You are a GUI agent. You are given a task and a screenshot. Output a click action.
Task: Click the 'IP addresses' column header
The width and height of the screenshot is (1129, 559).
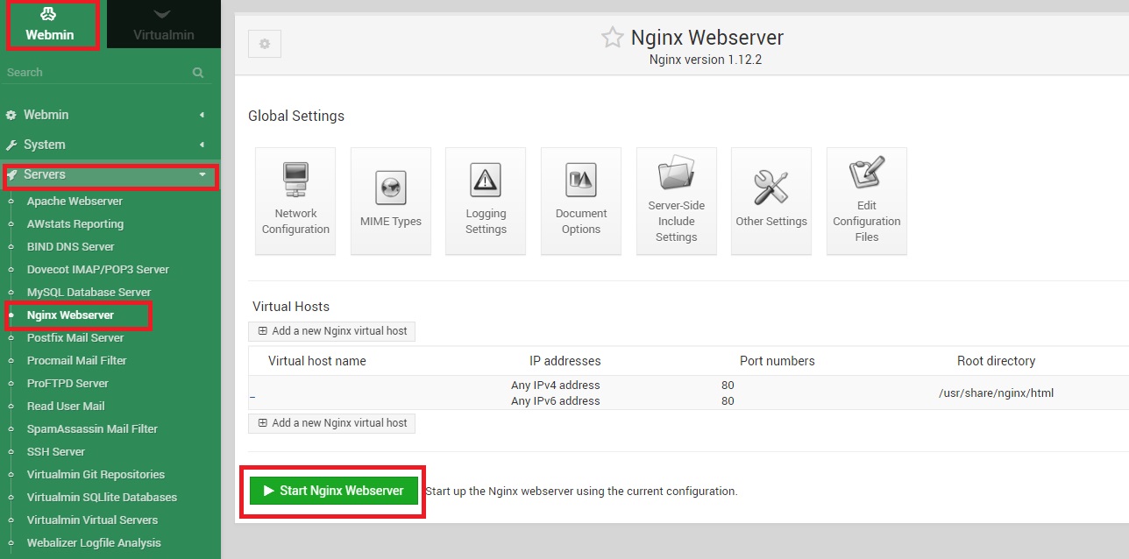click(x=565, y=361)
